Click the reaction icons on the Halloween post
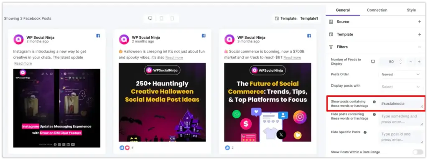Viewport: 428px width, 160px height. pos(125,148)
